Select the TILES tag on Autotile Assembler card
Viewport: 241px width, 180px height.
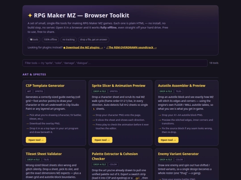point(179,92)
